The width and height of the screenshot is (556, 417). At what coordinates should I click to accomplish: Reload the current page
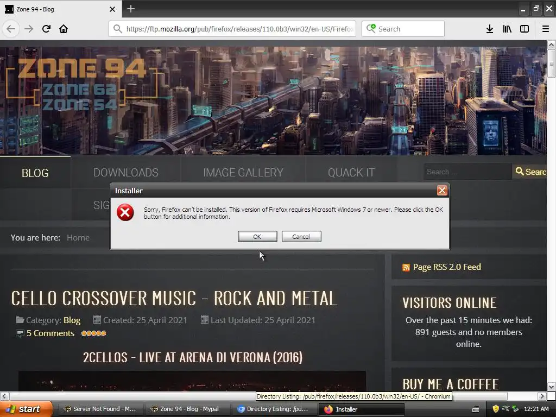[x=46, y=29]
